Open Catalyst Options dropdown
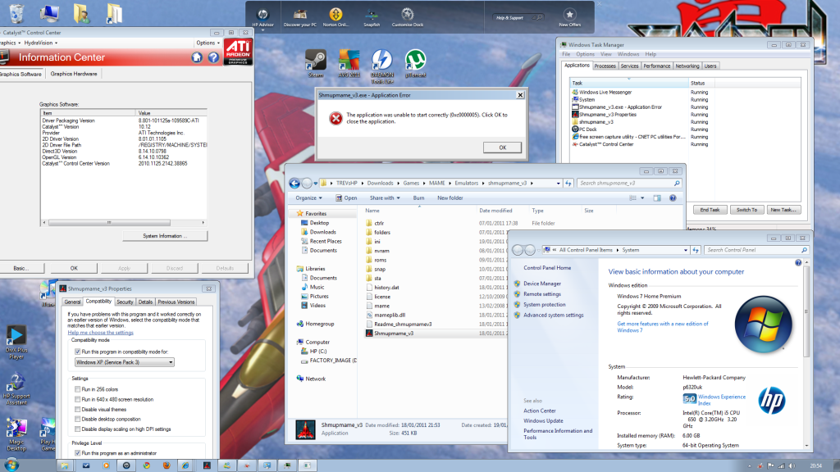The image size is (840, 472). [x=208, y=43]
